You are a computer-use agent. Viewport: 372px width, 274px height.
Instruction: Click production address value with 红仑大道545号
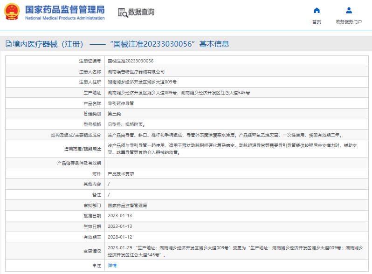179,93
